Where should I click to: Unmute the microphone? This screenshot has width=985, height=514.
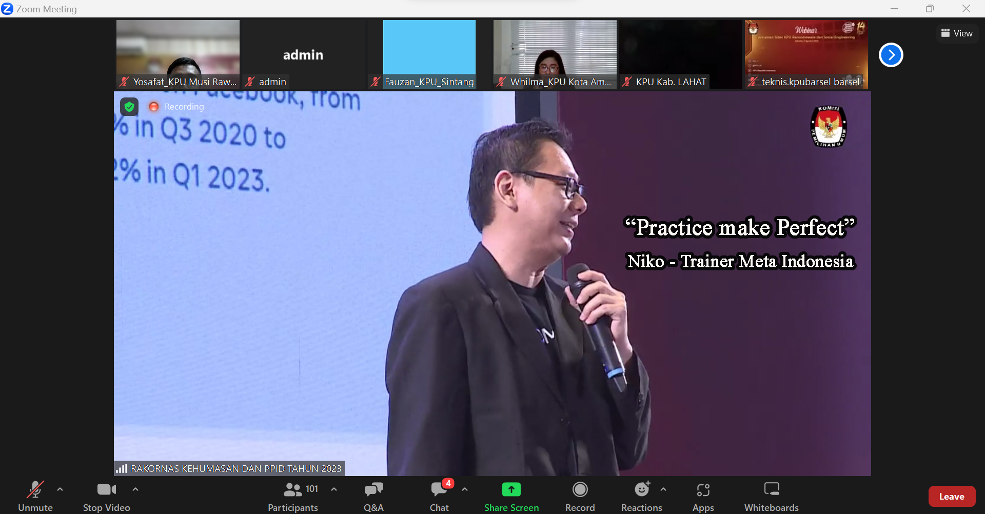click(x=35, y=496)
